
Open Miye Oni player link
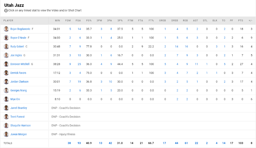(15, 99)
